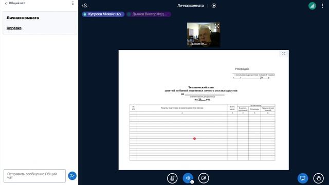Click the Личная комната title
Screen dimensions: 329x185
pos(191,6)
